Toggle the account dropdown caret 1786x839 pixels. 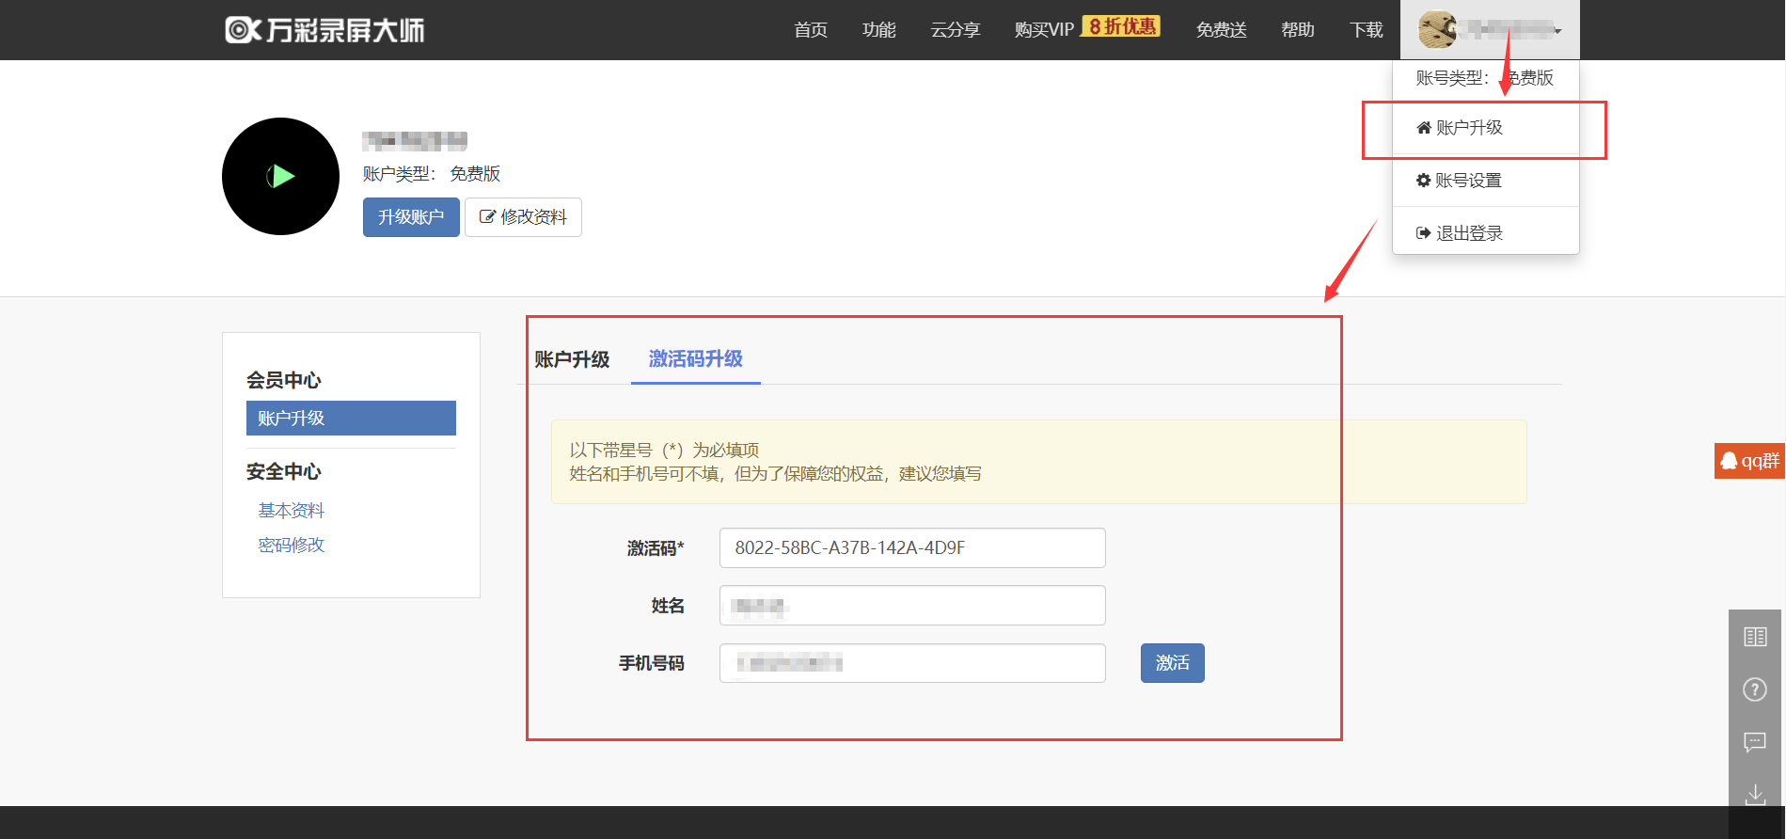tap(1558, 31)
